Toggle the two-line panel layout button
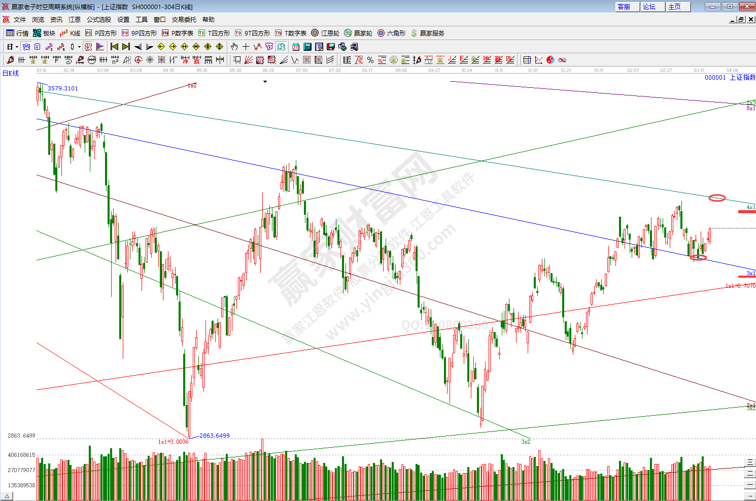756x501 pixels. tap(750, 474)
